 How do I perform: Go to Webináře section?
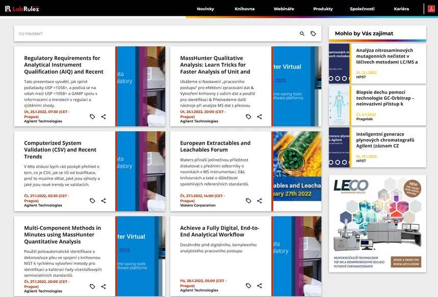click(x=284, y=9)
